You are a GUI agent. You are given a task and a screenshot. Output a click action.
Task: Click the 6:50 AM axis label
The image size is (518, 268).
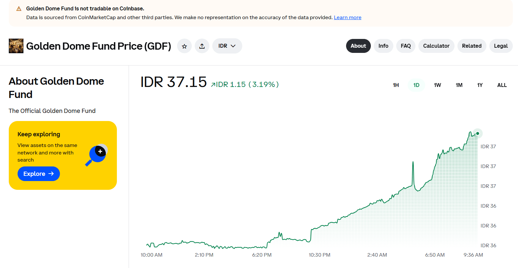435,255
